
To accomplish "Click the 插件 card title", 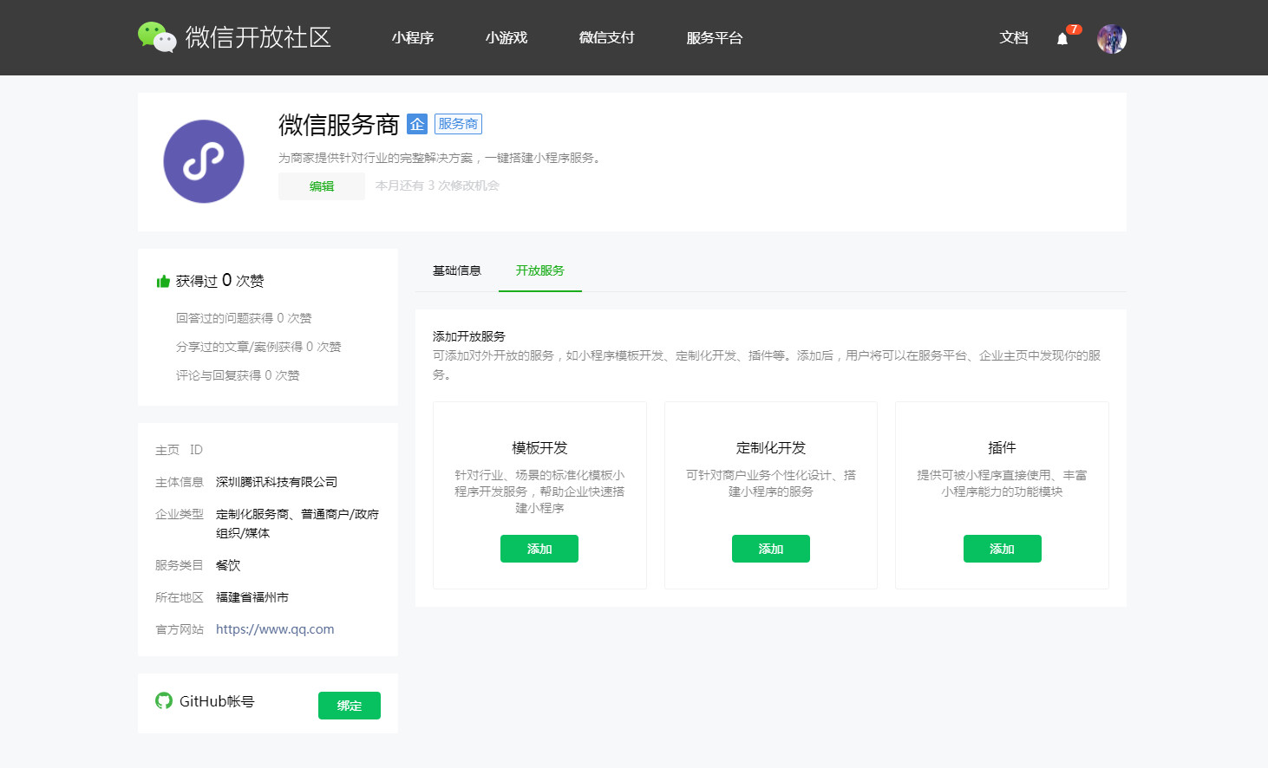I will click(x=1002, y=448).
